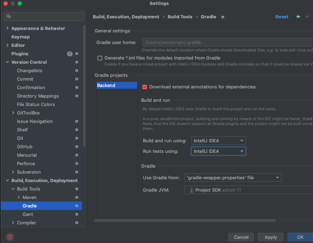
Task: Uncheck Download external annotations for dependencies
Action: click(145, 87)
